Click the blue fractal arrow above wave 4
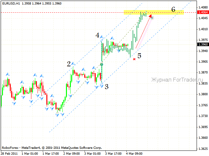The image size is (209, 156). (x=102, y=37)
